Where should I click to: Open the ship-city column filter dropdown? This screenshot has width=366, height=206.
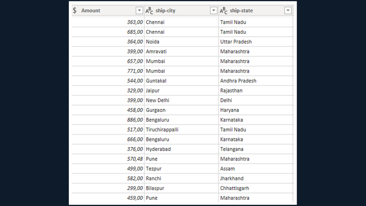(x=213, y=11)
